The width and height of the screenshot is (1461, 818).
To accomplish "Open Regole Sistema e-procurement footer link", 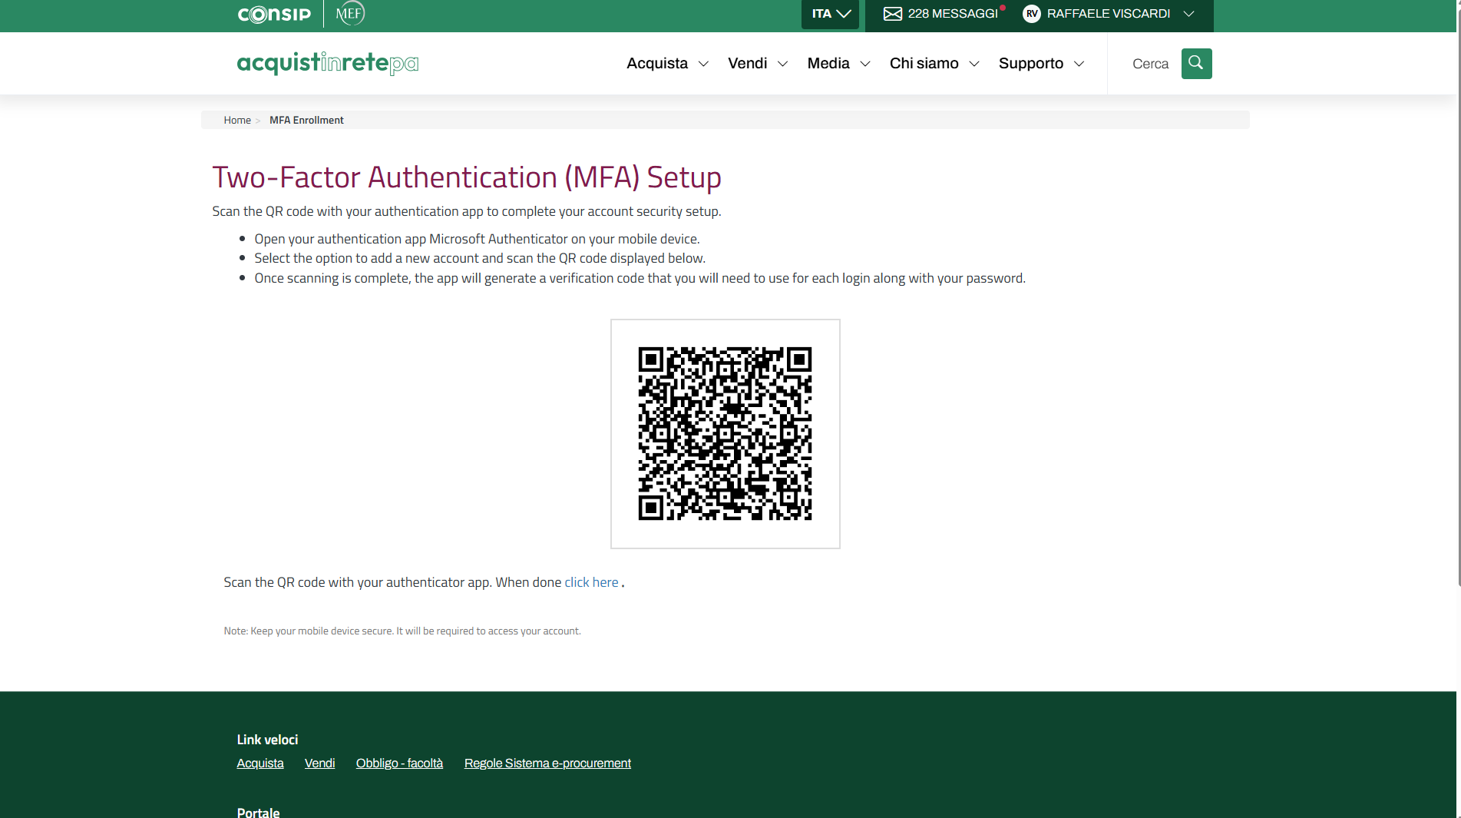I will [547, 763].
